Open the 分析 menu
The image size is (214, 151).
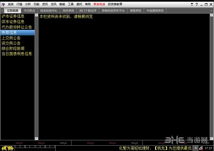[28, 4]
